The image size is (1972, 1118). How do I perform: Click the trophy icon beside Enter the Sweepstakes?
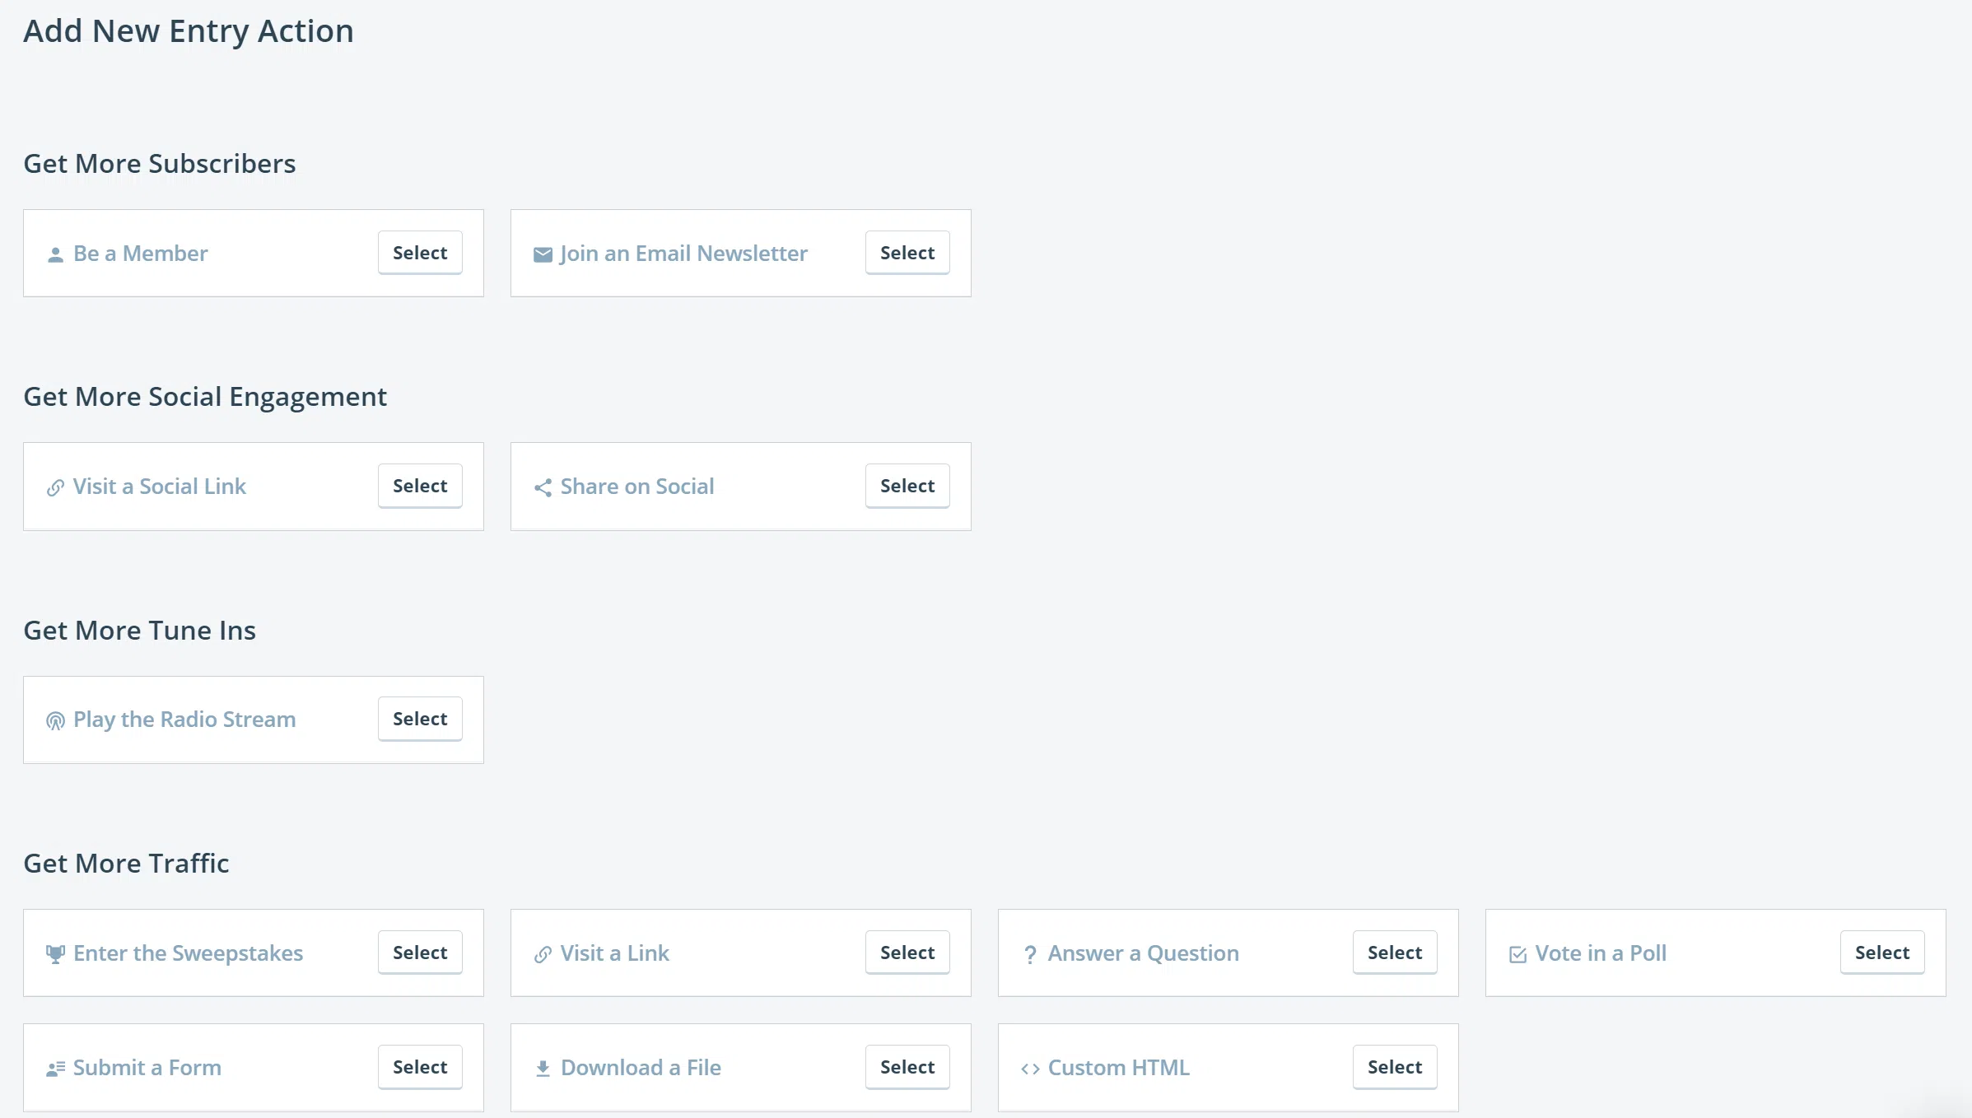pos(55,954)
